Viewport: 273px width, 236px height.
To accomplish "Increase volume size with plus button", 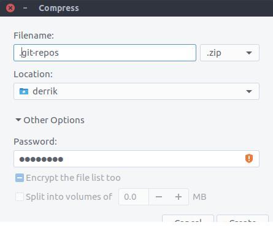I will (179, 197).
